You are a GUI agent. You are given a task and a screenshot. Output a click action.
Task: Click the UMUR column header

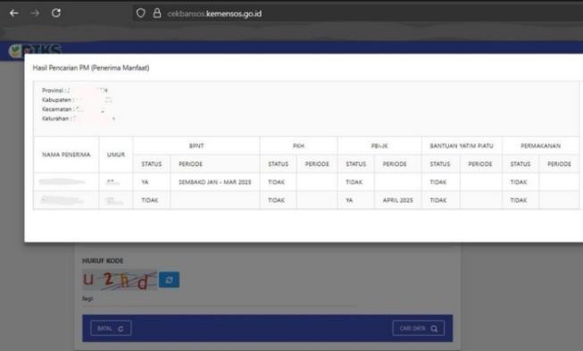(116, 155)
